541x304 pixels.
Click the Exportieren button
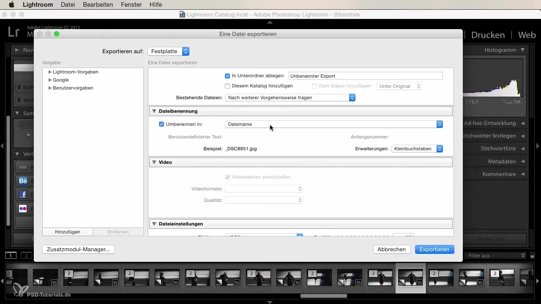[434, 250]
